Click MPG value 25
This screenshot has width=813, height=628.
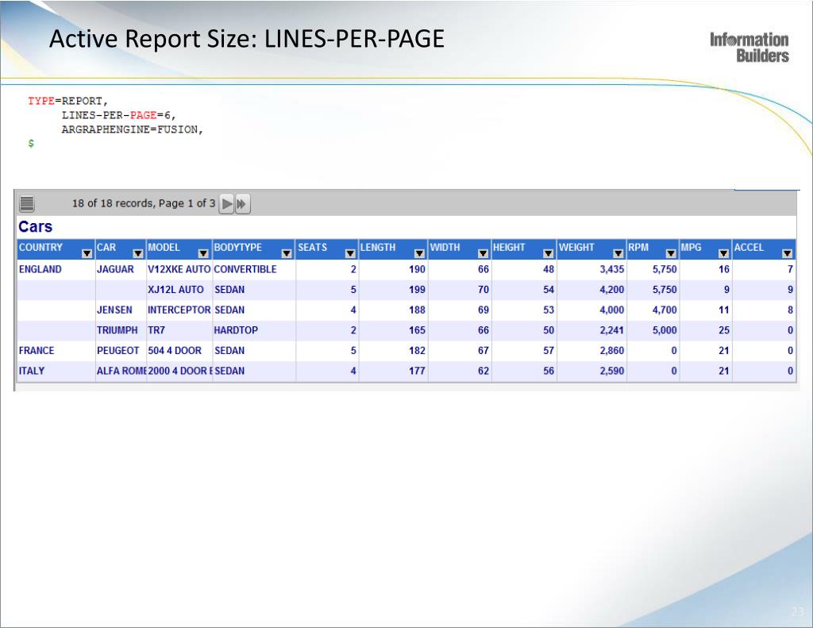point(724,330)
